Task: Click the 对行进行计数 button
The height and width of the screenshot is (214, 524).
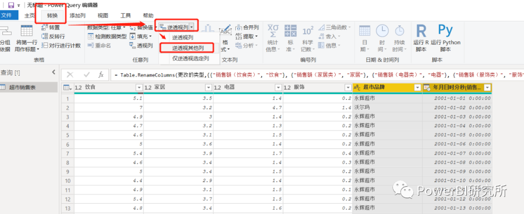Action: coord(61,46)
